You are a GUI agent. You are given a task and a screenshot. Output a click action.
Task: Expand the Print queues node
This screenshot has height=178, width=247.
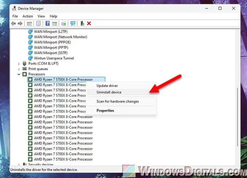point(19,69)
